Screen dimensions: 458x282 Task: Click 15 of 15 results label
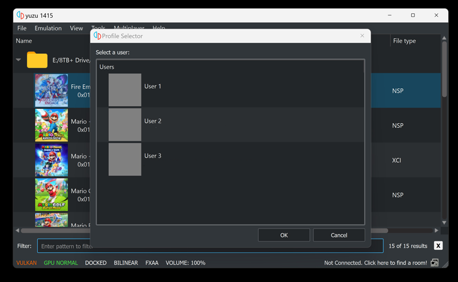pyautogui.click(x=408, y=246)
